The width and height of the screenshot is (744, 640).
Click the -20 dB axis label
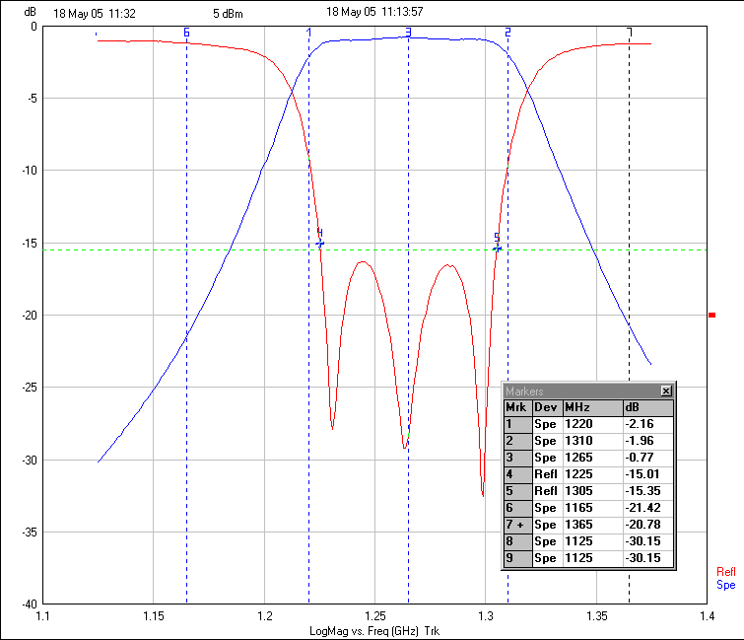[30, 316]
